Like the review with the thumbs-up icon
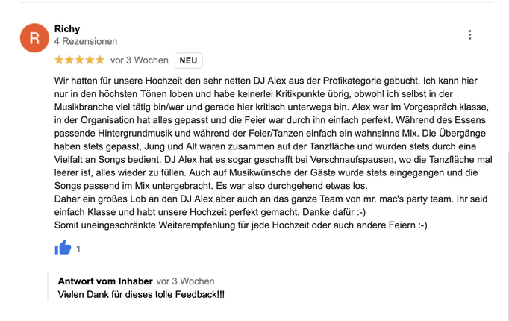Screen dimensions: 509x321 click(63, 248)
